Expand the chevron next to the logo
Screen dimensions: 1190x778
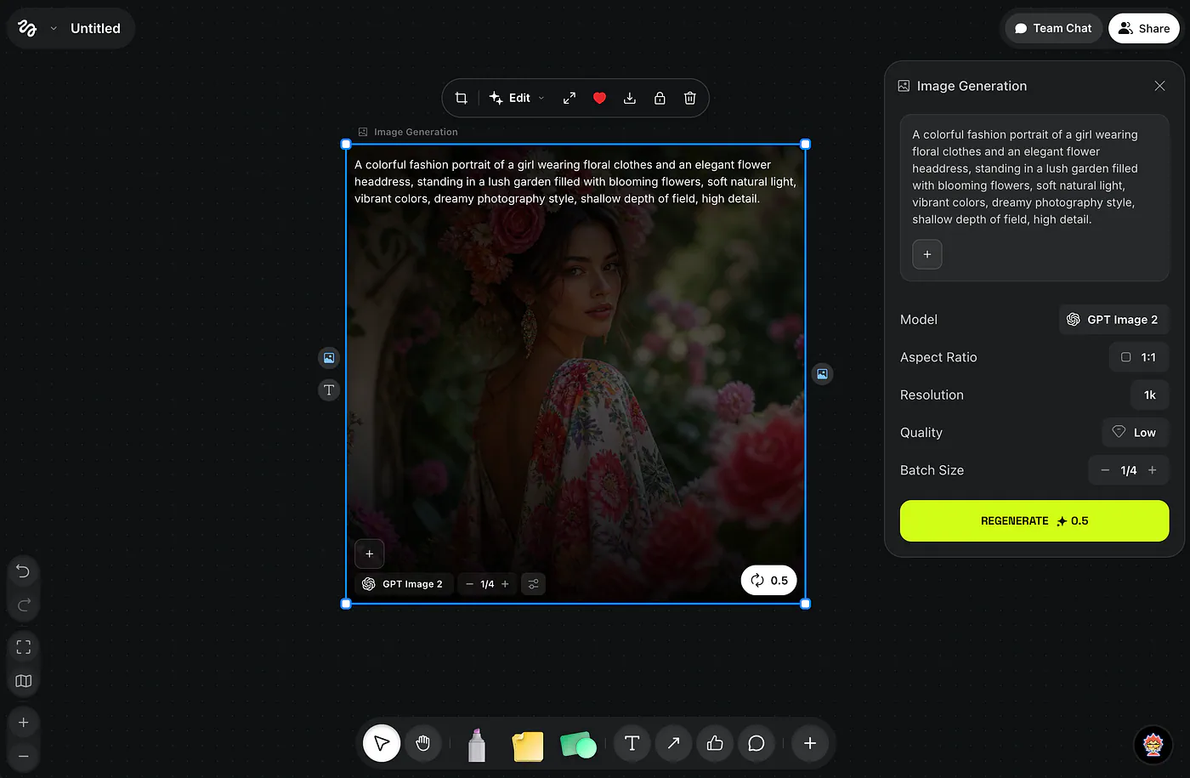(54, 28)
